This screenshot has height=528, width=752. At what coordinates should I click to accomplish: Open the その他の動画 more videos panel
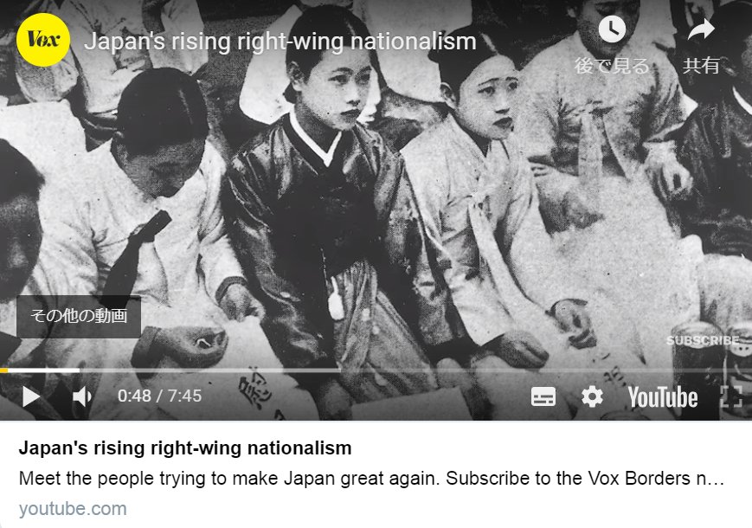[79, 316]
